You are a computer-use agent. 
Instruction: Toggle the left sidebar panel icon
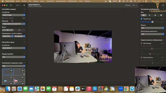11,5
